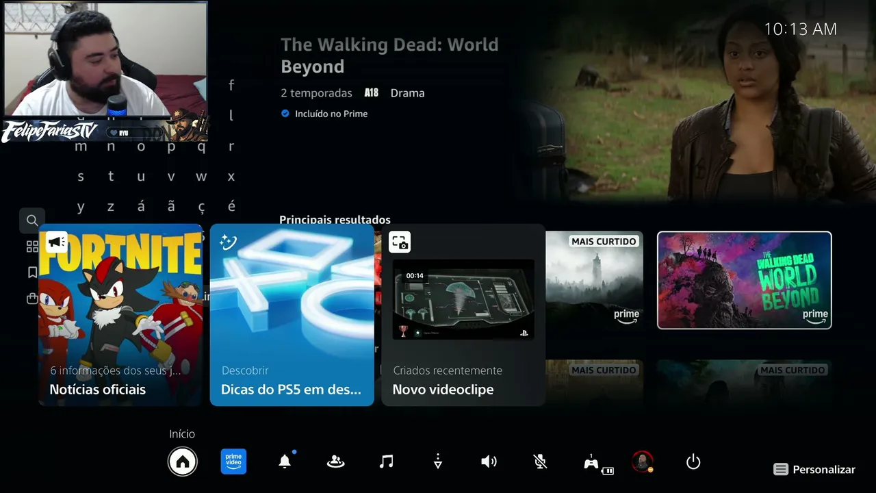This screenshot has height=493, width=876.
Task: Click the ç cedilla key
Action: [x=201, y=207]
